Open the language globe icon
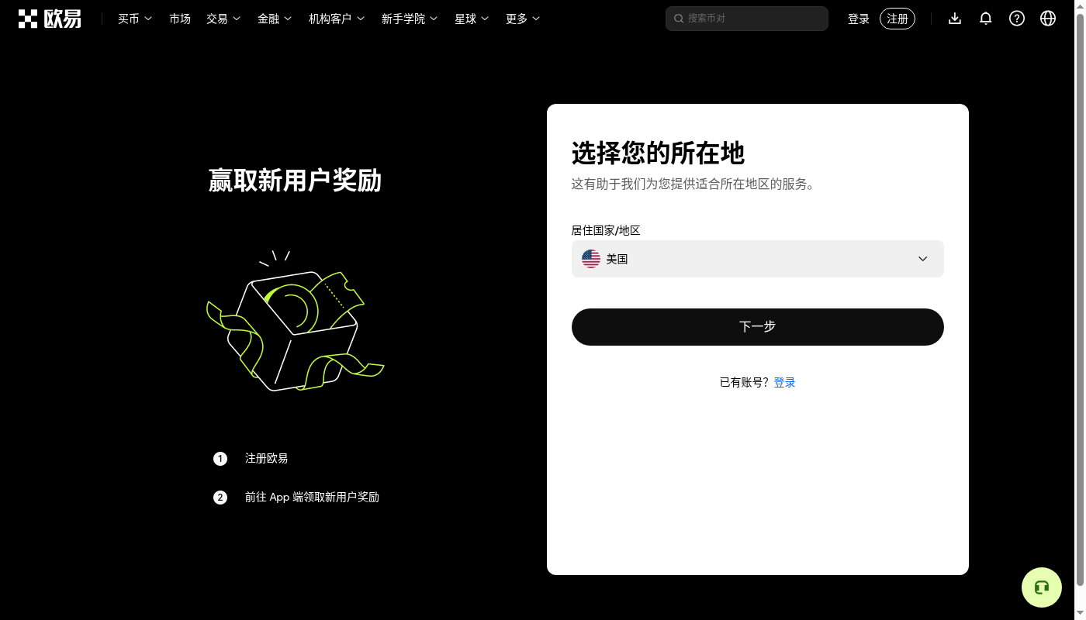Image resolution: width=1086 pixels, height=620 pixels. [1048, 19]
